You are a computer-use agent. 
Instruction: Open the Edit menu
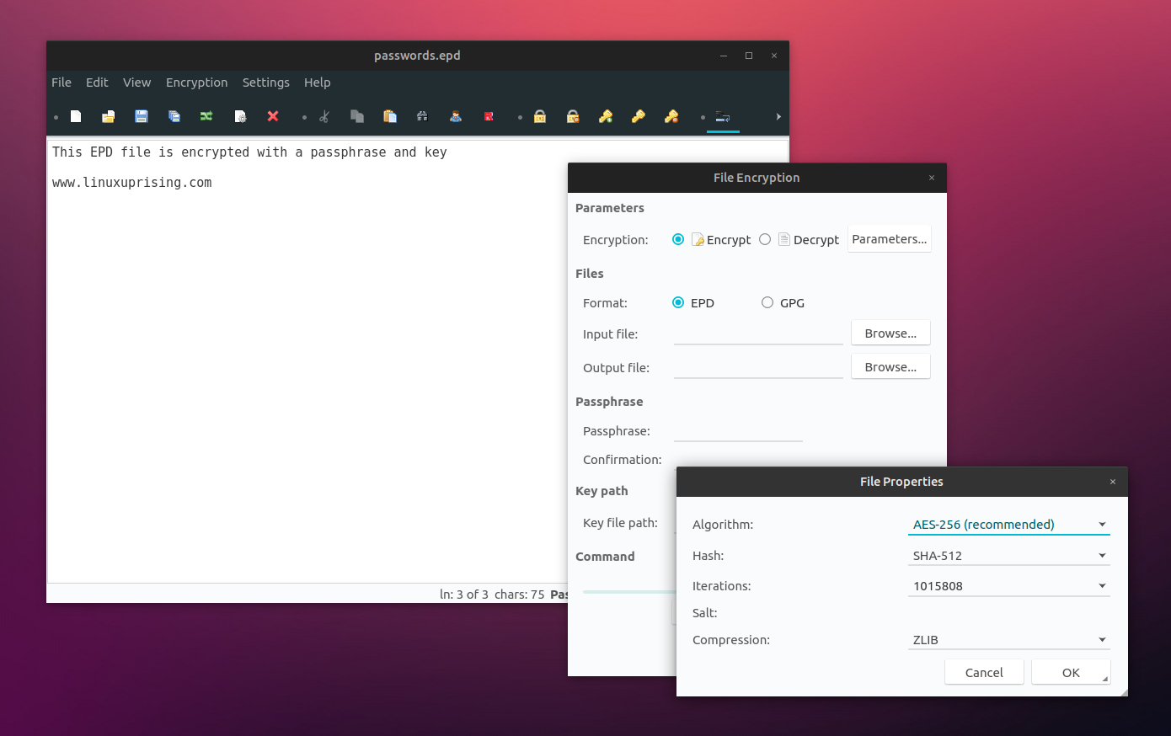coord(97,83)
